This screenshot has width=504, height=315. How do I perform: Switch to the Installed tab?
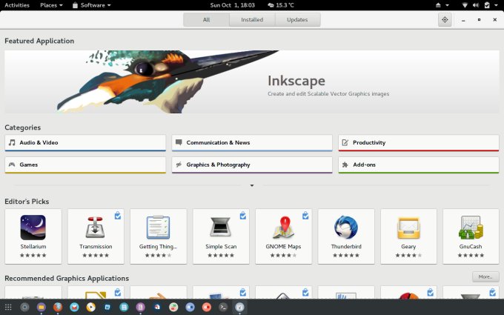(x=252, y=20)
